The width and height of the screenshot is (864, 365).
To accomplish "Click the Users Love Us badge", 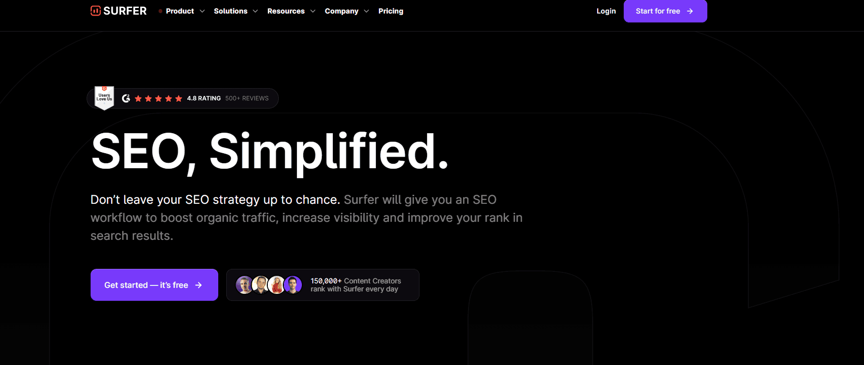I will 104,98.
